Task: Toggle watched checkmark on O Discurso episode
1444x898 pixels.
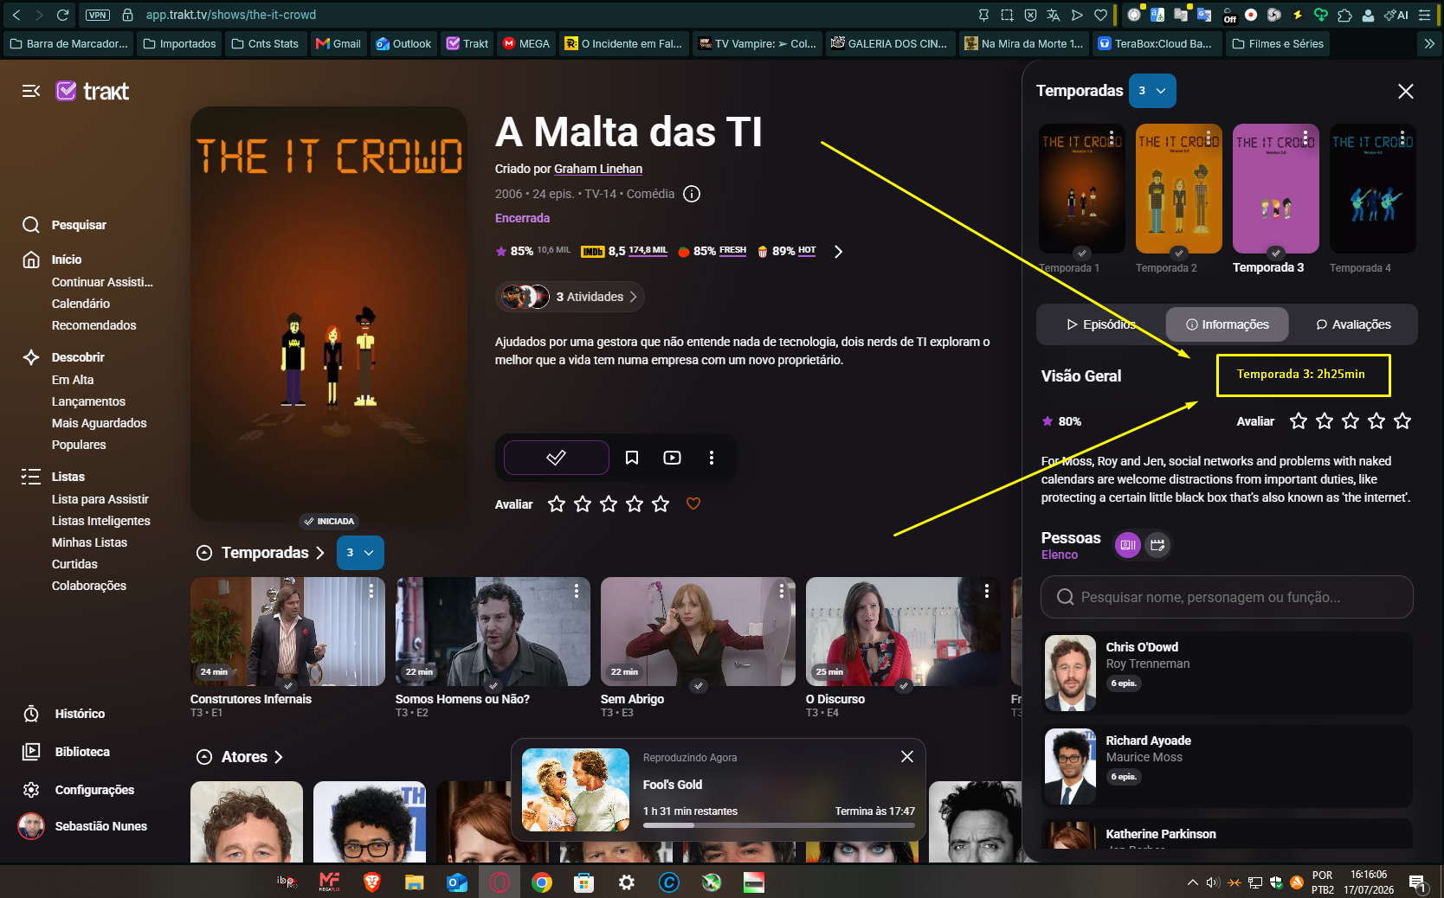Action: [x=904, y=685]
